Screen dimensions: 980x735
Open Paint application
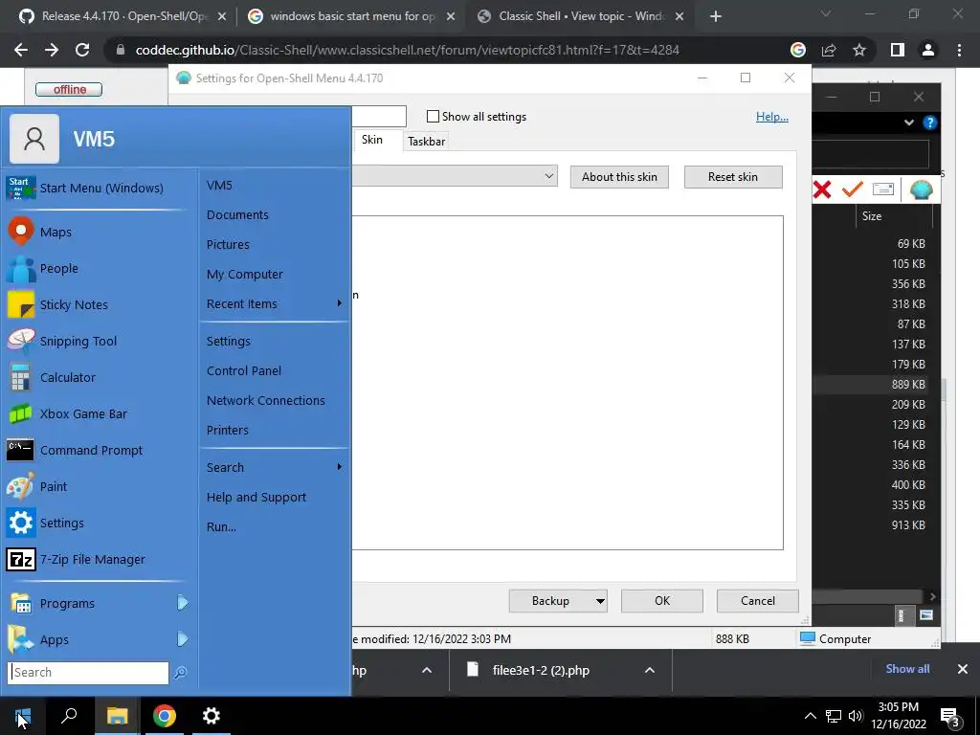point(99,486)
